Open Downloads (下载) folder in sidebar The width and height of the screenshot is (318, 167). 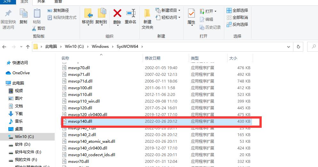tap(16, 114)
